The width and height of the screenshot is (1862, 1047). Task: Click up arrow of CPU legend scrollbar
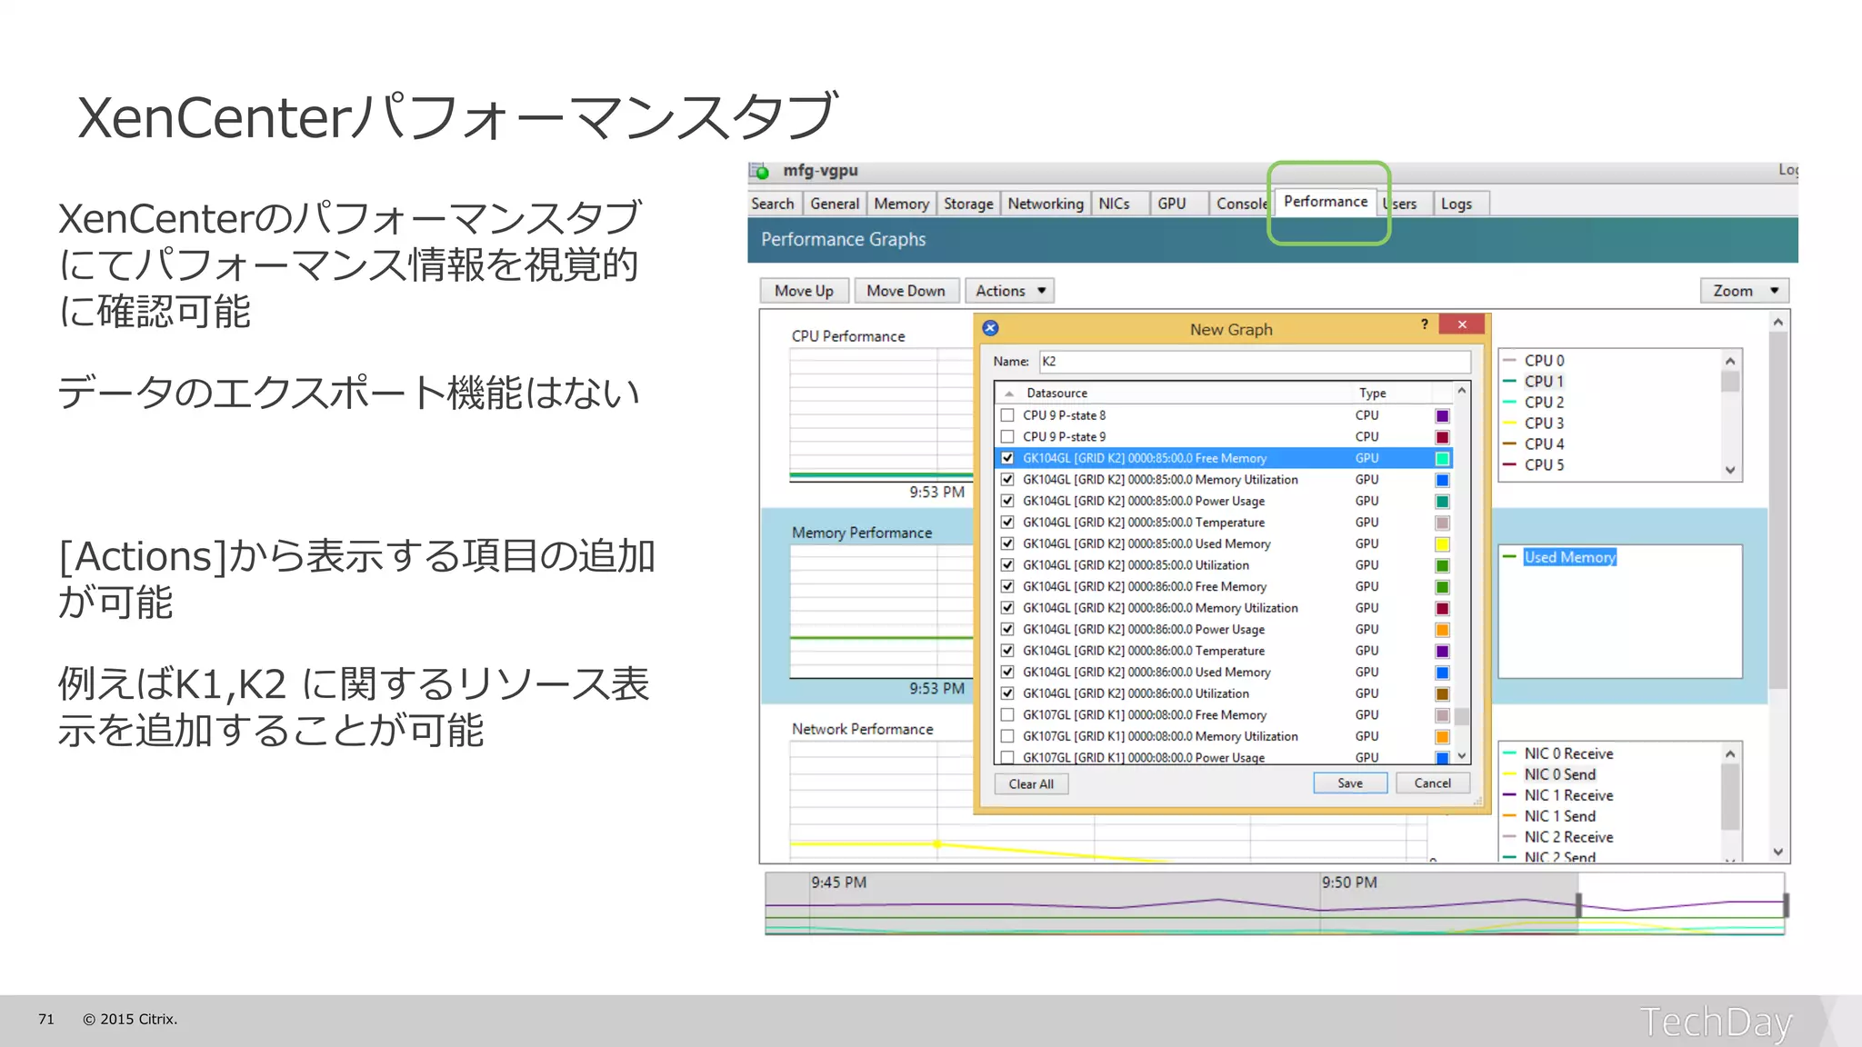1730,362
